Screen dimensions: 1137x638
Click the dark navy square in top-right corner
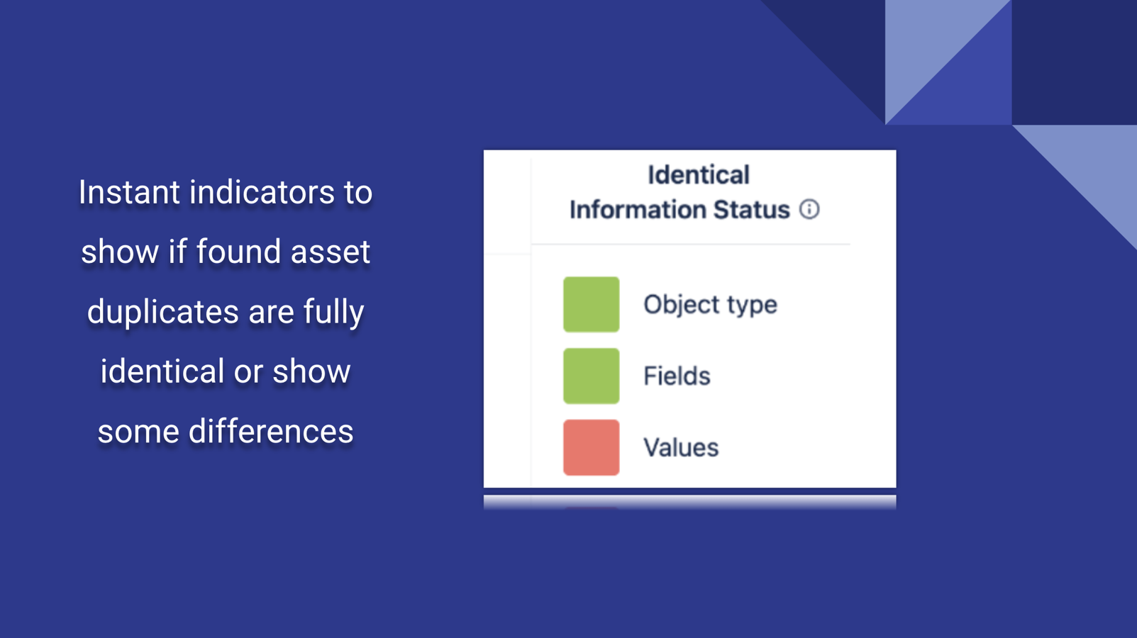[x=1074, y=62]
